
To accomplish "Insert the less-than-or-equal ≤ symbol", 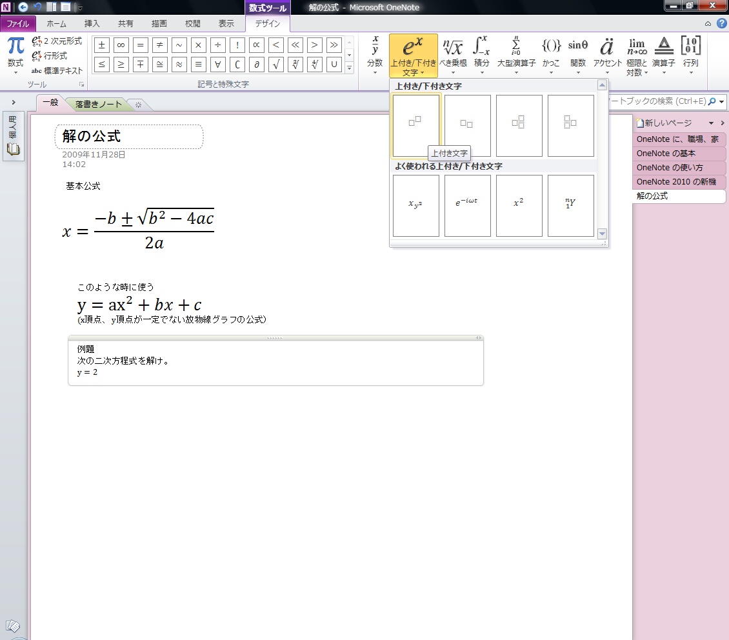I will (102, 64).
